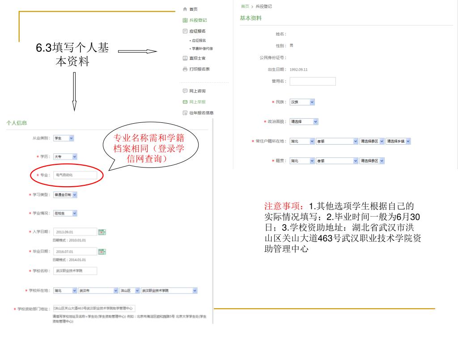The width and height of the screenshot is (458, 343).
Task: Click 首页 link in the breadcrumb
Action: coord(245,6)
